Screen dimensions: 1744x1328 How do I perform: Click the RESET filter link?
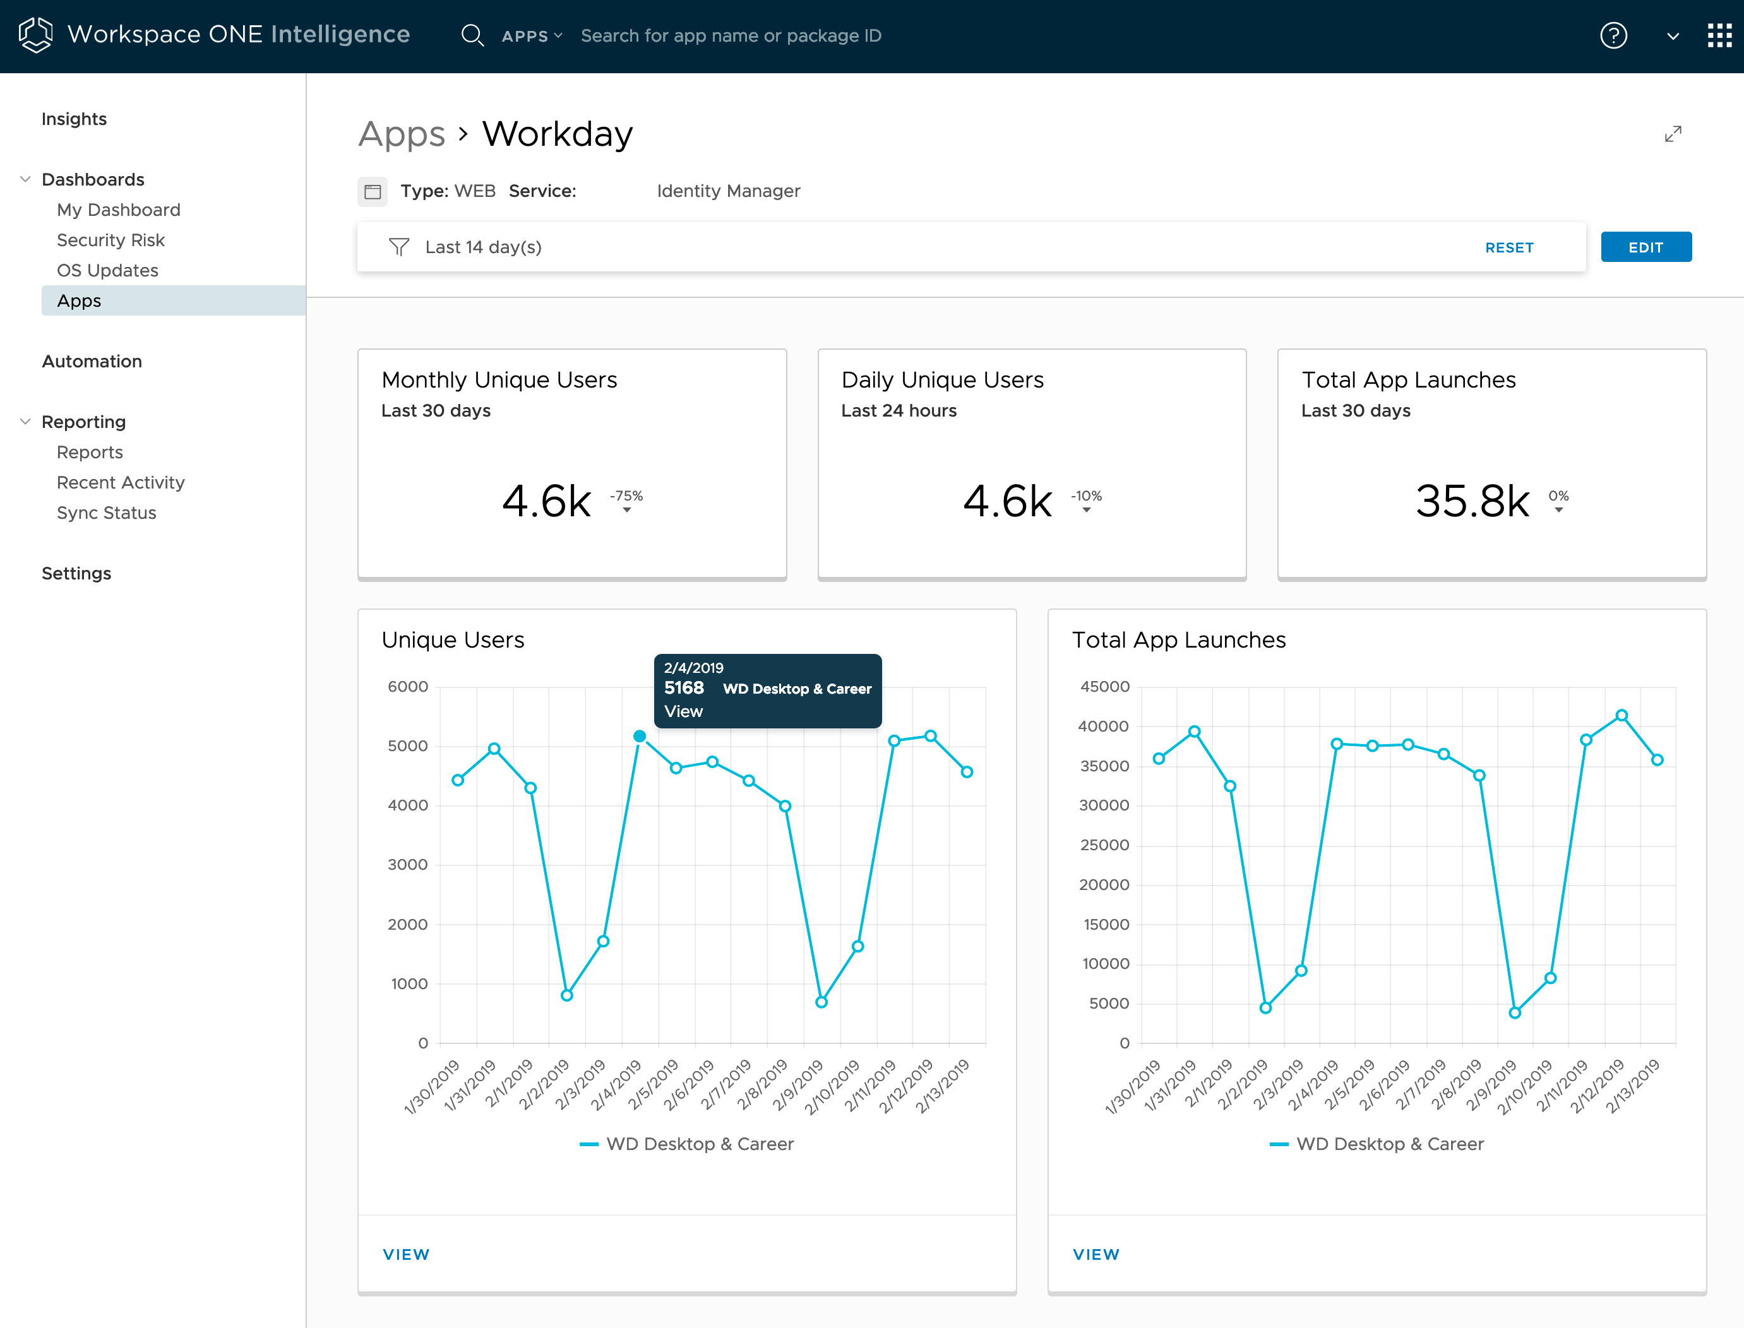tap(1508, 247)
